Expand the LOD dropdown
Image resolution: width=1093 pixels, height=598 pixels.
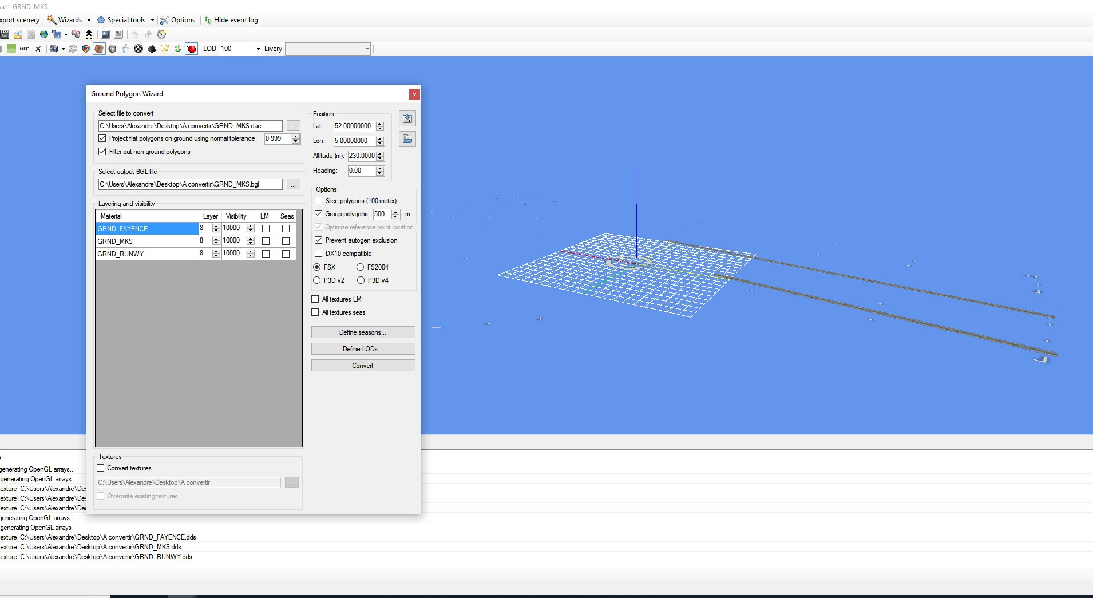tap(258, 49)
